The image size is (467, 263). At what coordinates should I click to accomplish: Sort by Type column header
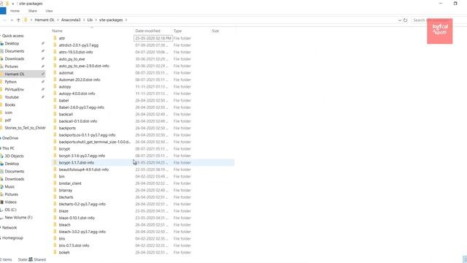pos(177,31)
